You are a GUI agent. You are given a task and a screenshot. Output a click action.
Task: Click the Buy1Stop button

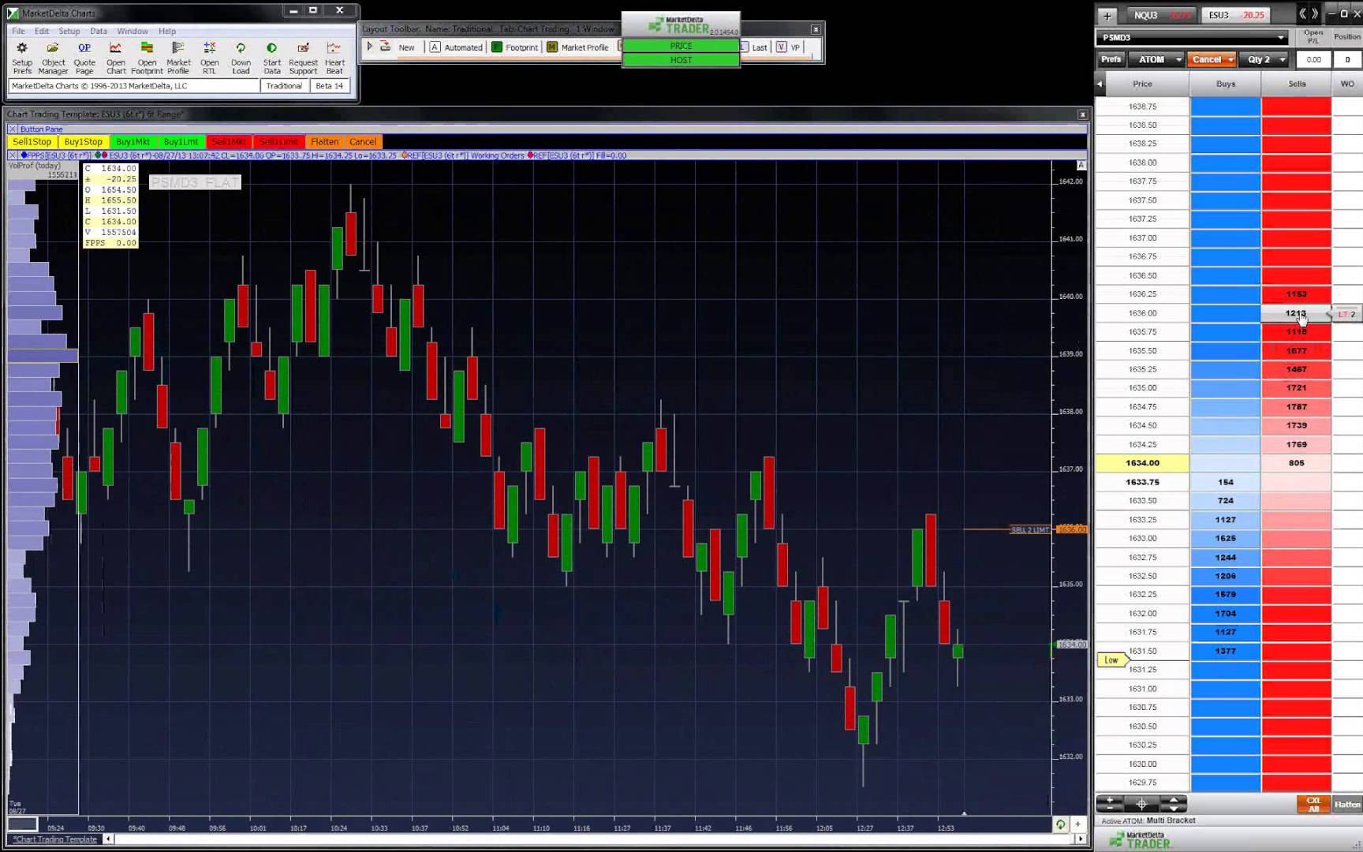tap(84, 142)
